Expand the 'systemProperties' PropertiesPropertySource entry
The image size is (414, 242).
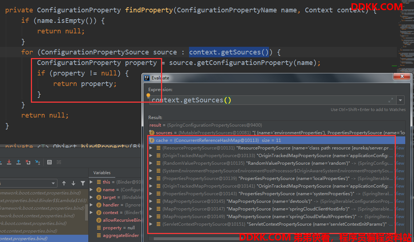point(151,193)
